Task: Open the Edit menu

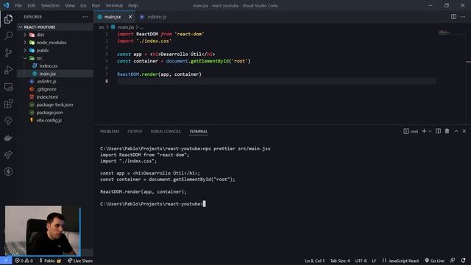Action: click(31, 5)
